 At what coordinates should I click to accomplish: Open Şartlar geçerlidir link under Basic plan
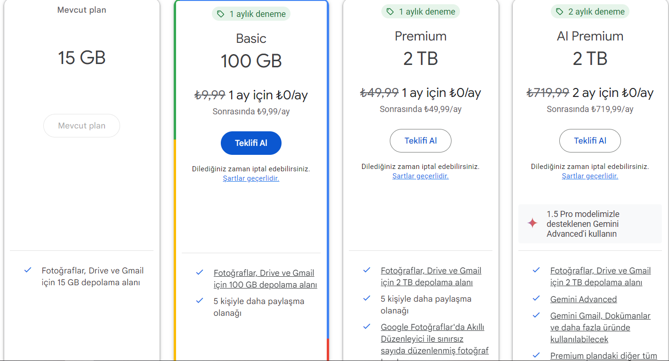click(251, 178)
